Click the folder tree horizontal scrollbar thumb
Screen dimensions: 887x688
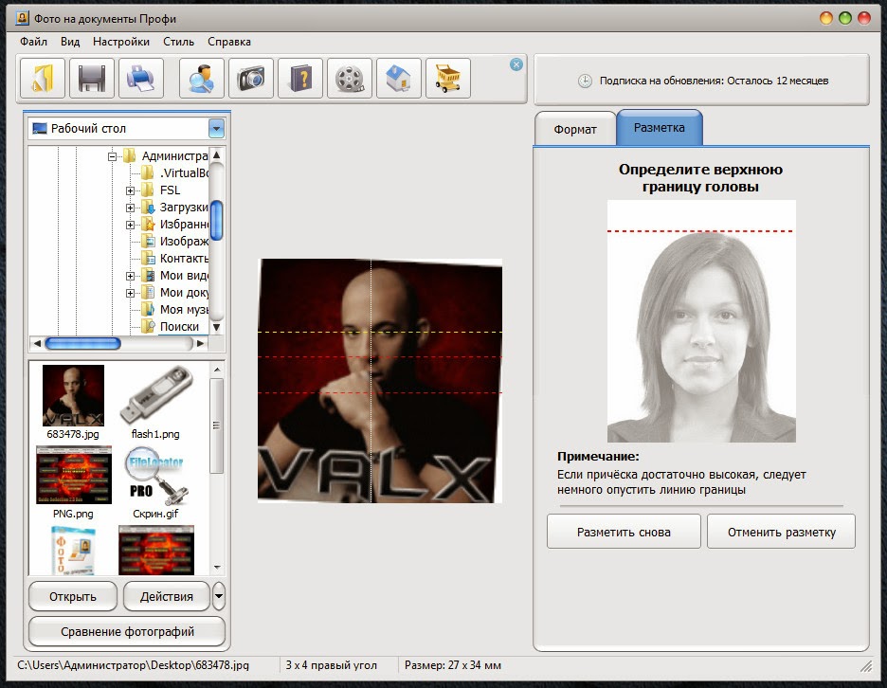[82, 343]
